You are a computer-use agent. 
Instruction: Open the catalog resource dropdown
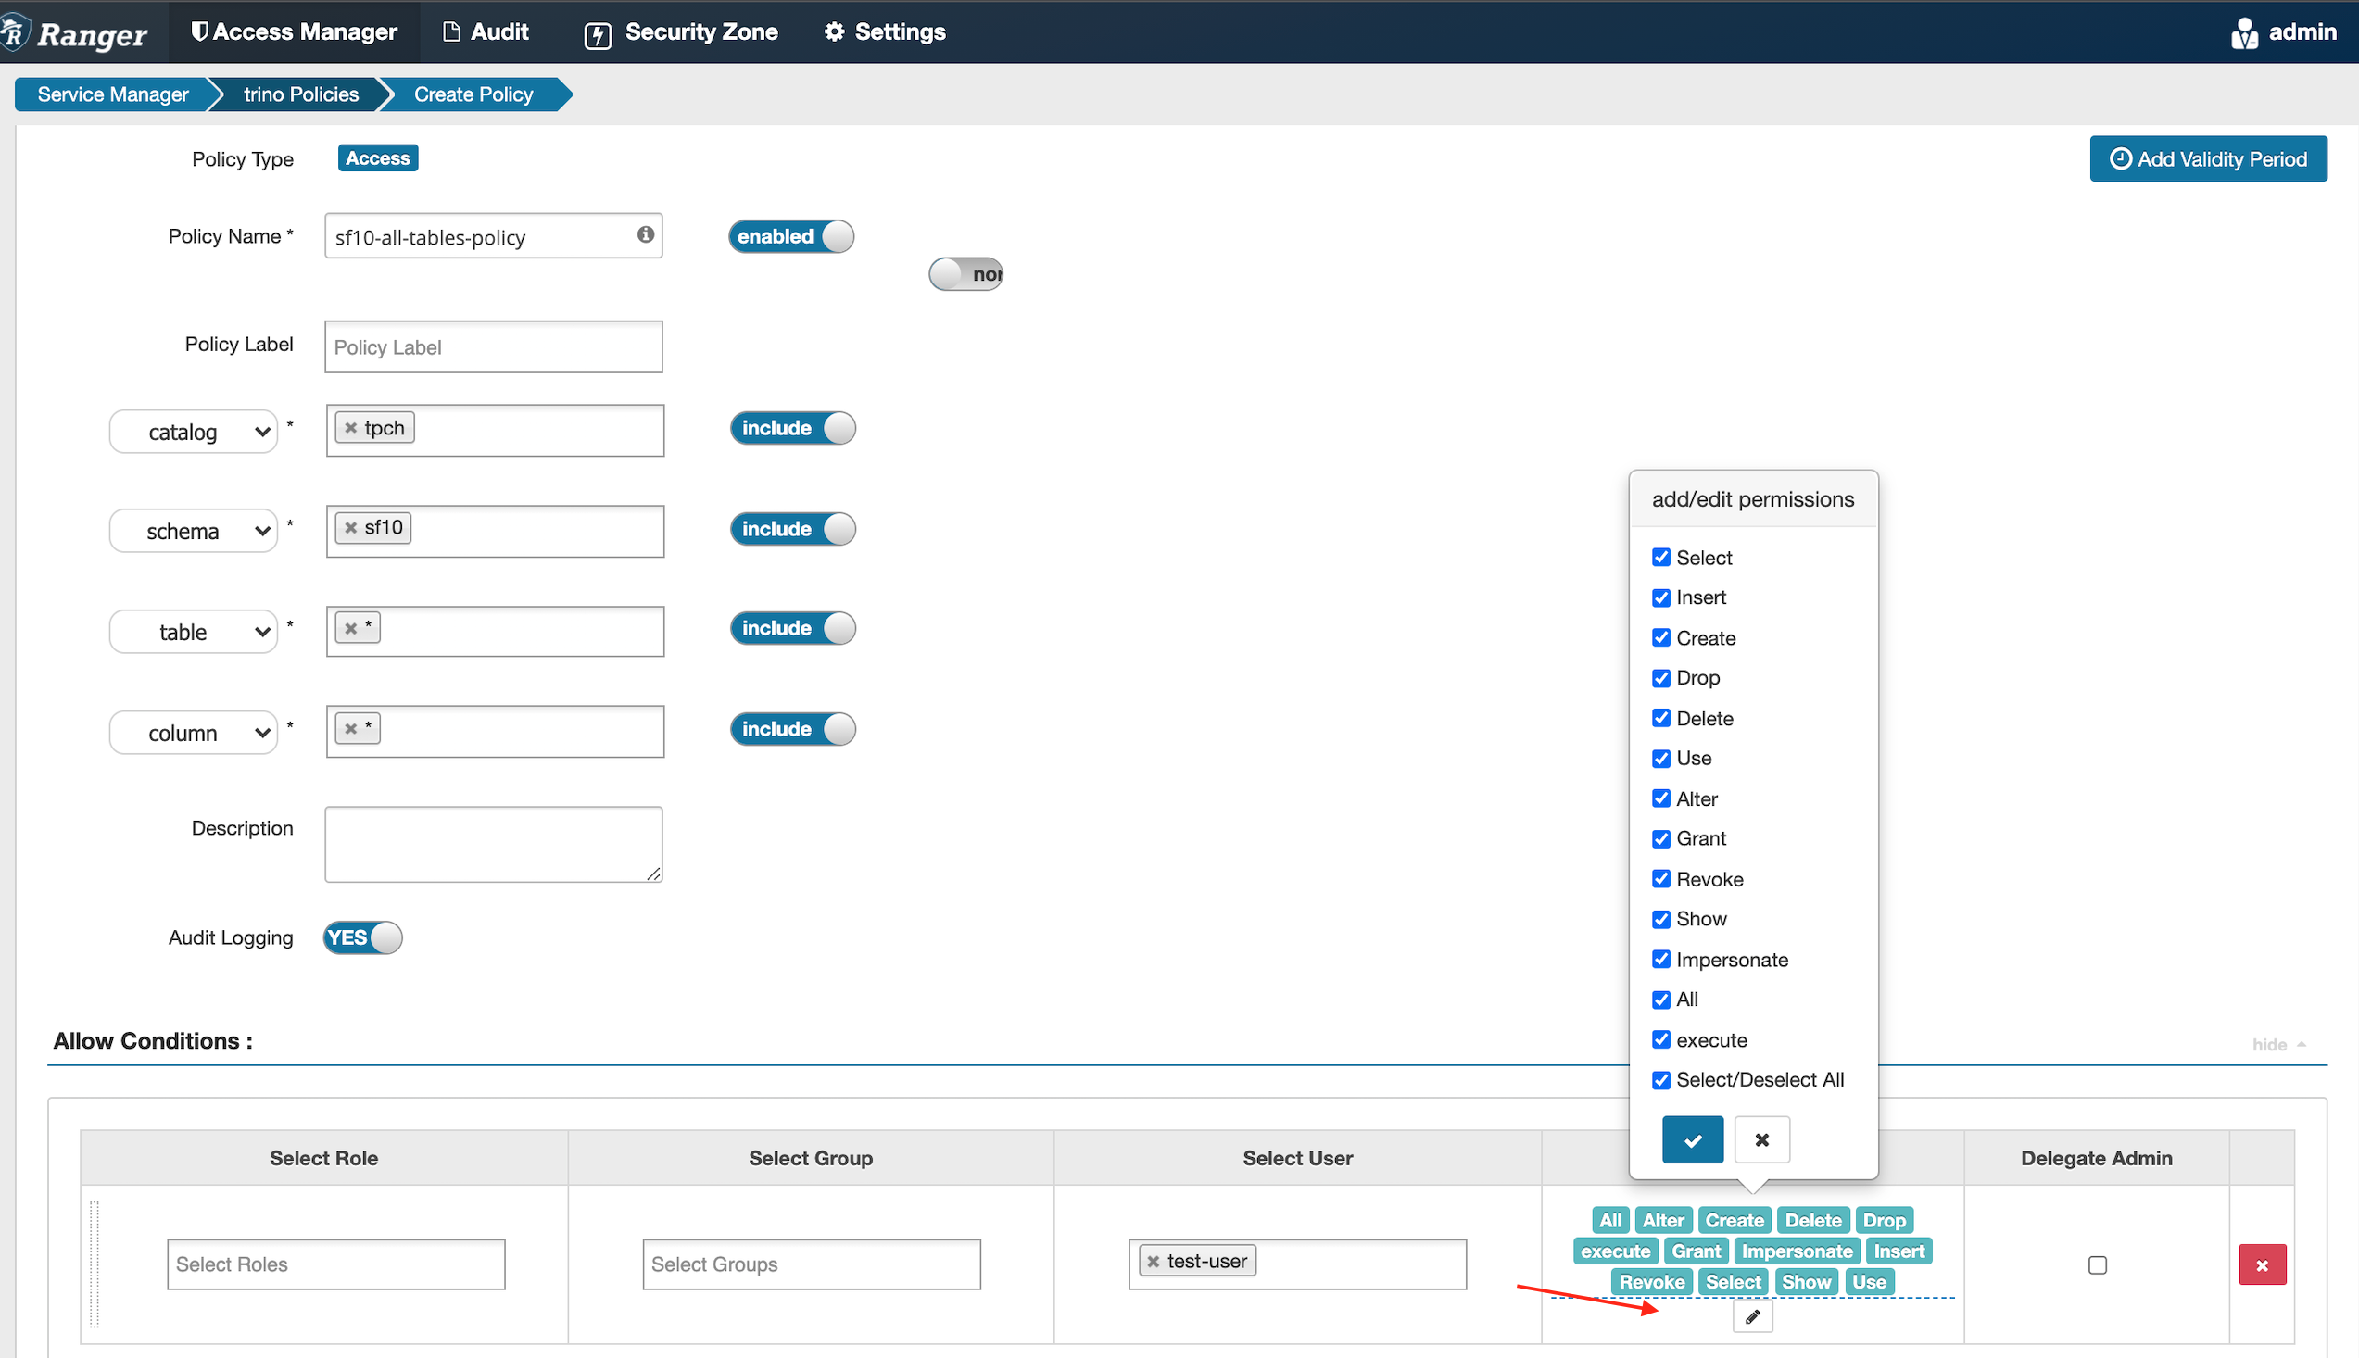[194, 432]
